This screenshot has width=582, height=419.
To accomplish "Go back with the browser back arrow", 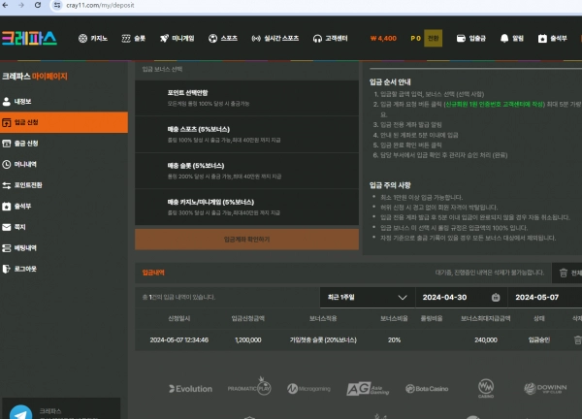I will [x=5, y=5].
